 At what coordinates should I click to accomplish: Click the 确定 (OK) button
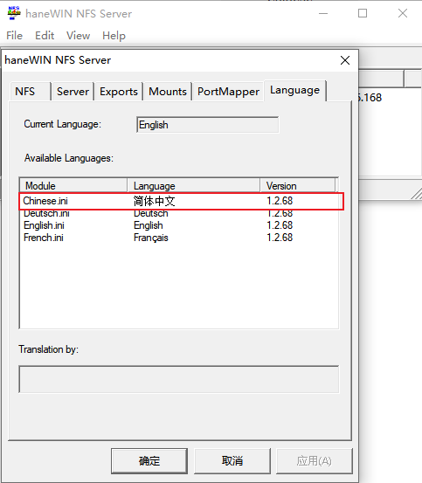(149, 461)
